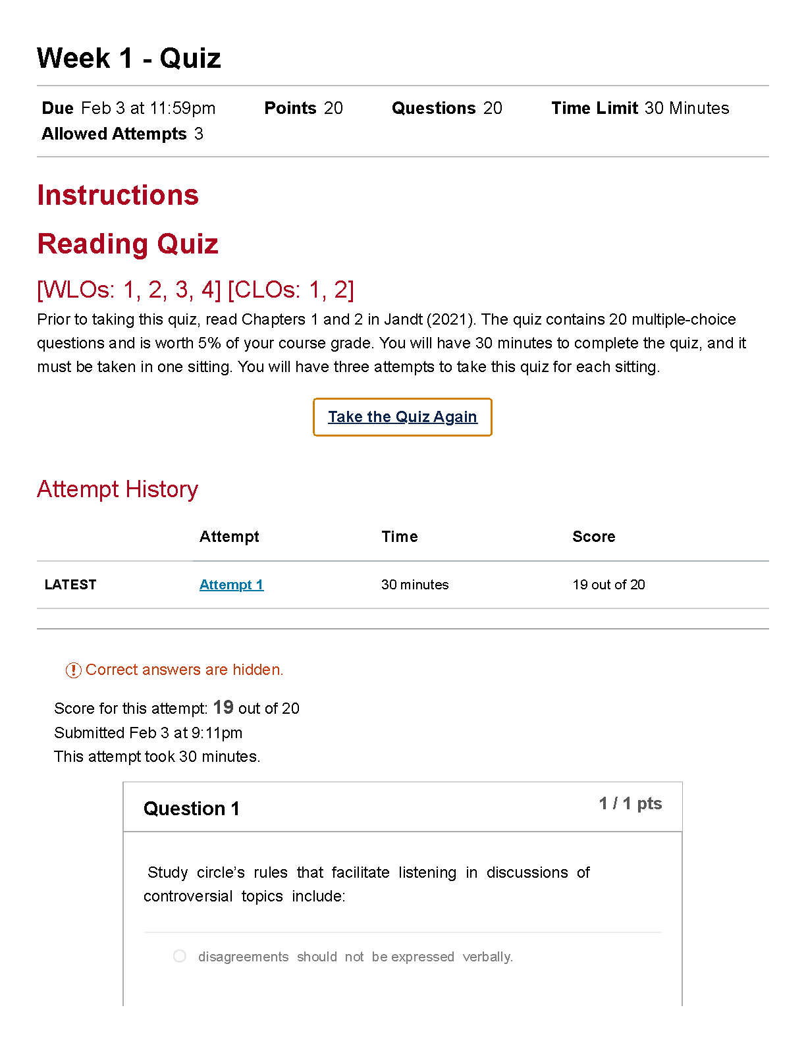806x1043 pixels.
Task: Click the Question 1 header
Action: [192, 809]
